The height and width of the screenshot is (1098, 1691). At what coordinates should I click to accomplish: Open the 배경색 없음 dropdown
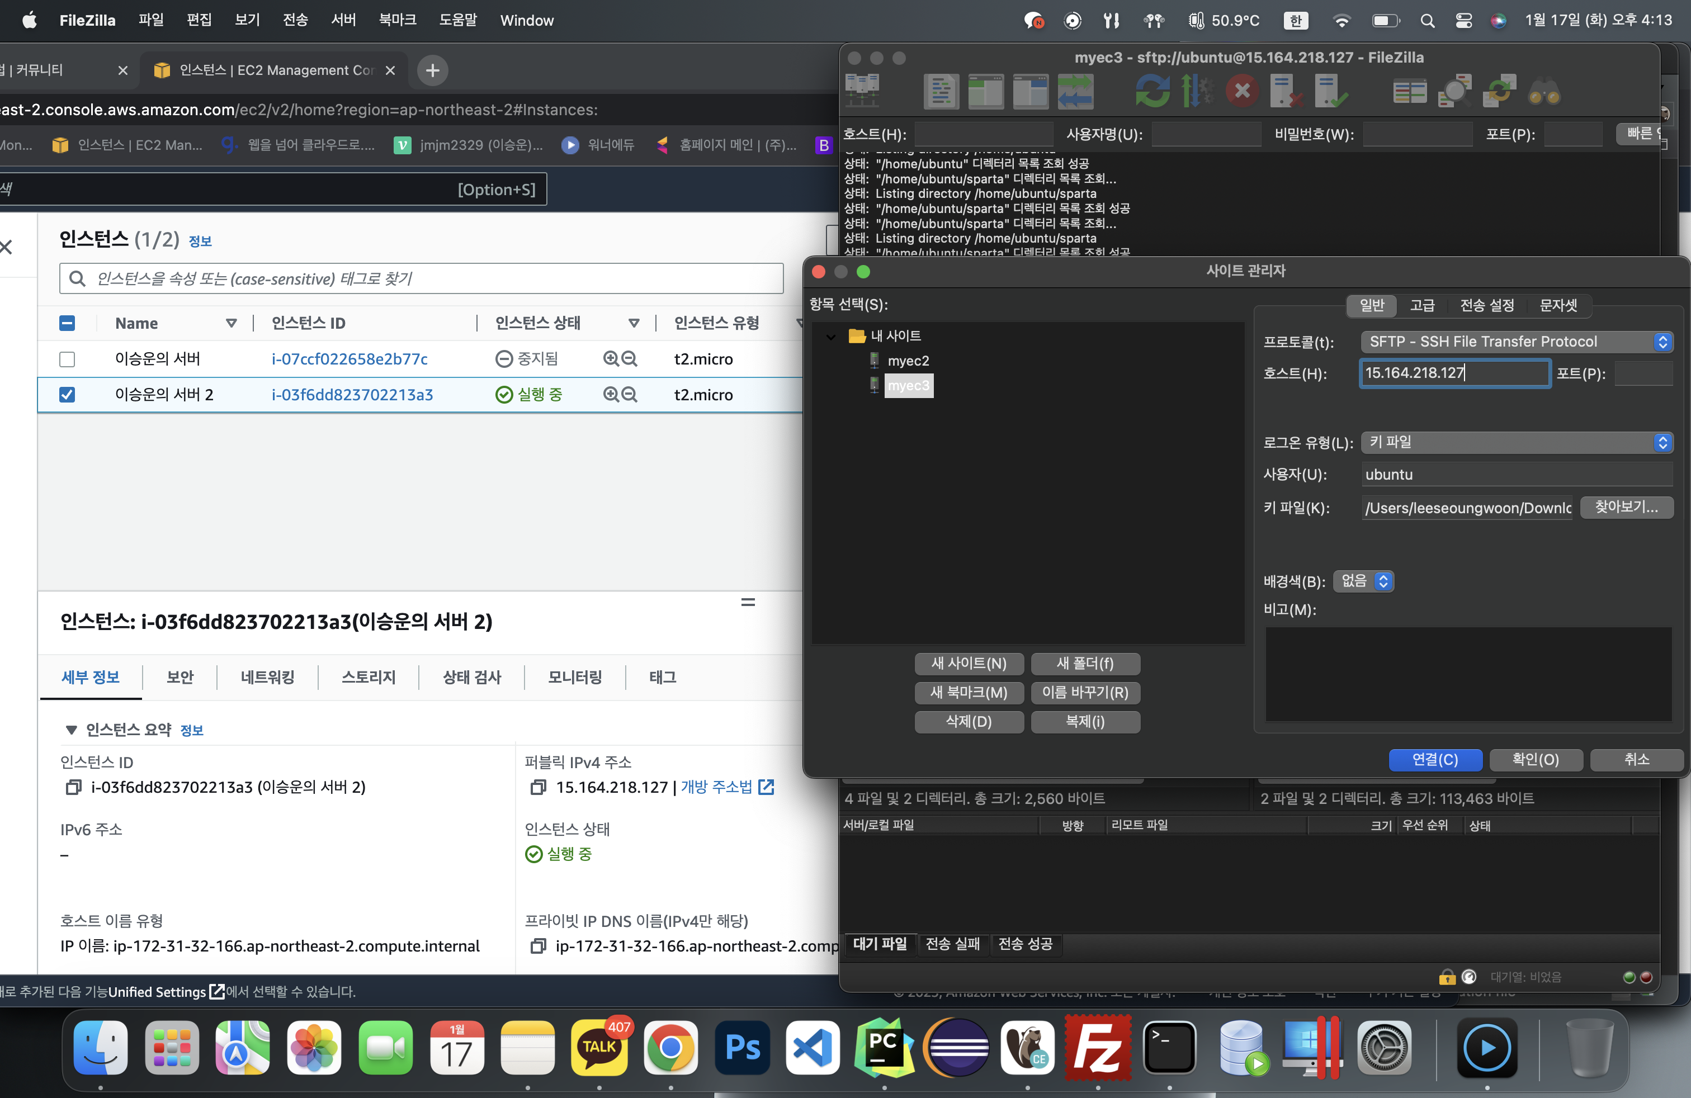pyautogui.click(x=1363, y=581)
